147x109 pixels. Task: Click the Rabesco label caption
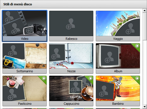[x=71, y=39]
